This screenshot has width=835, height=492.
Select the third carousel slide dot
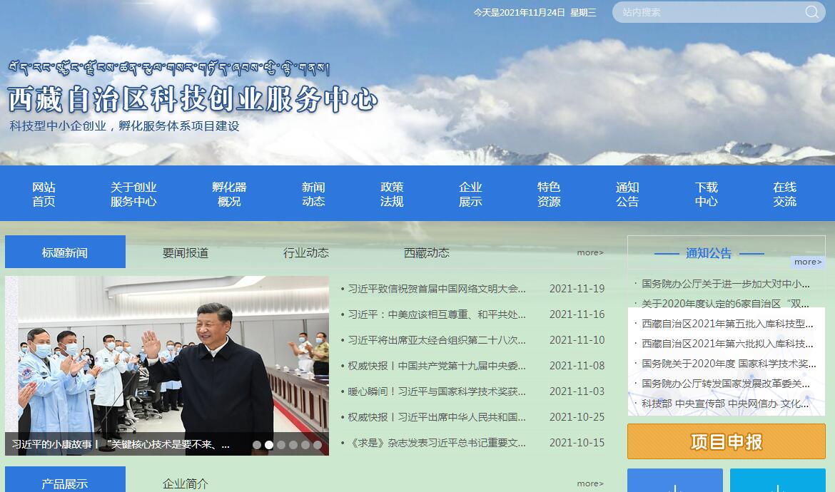(x=281, y=445)
